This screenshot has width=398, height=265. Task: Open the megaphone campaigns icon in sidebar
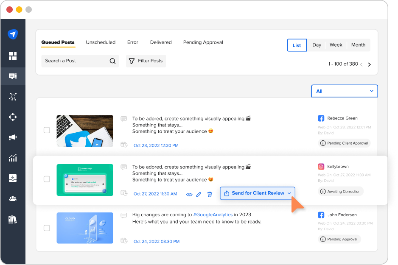tap(13, 137)
